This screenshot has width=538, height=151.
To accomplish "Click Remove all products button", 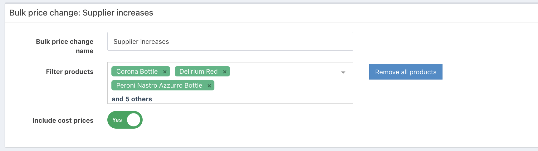I will [x=405, y=72].
